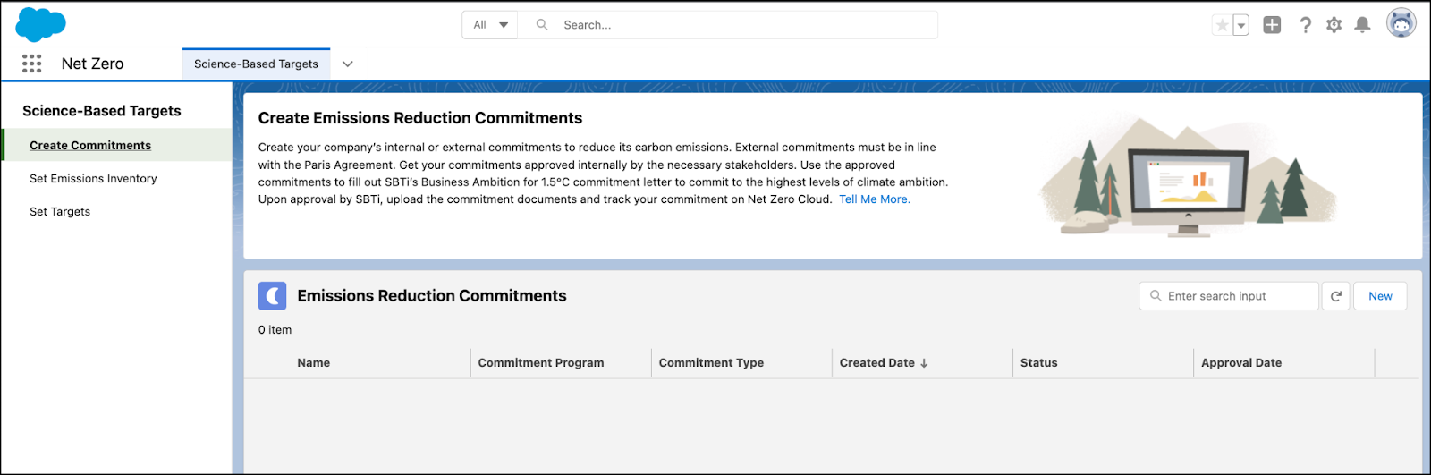Open the favorites list dropdown arrow
The height and width of the screenshot is (475, 1431).
point(1241,25)
